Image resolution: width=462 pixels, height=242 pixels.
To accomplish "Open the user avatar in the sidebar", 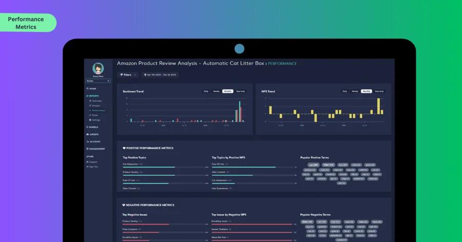I will 98,68.
